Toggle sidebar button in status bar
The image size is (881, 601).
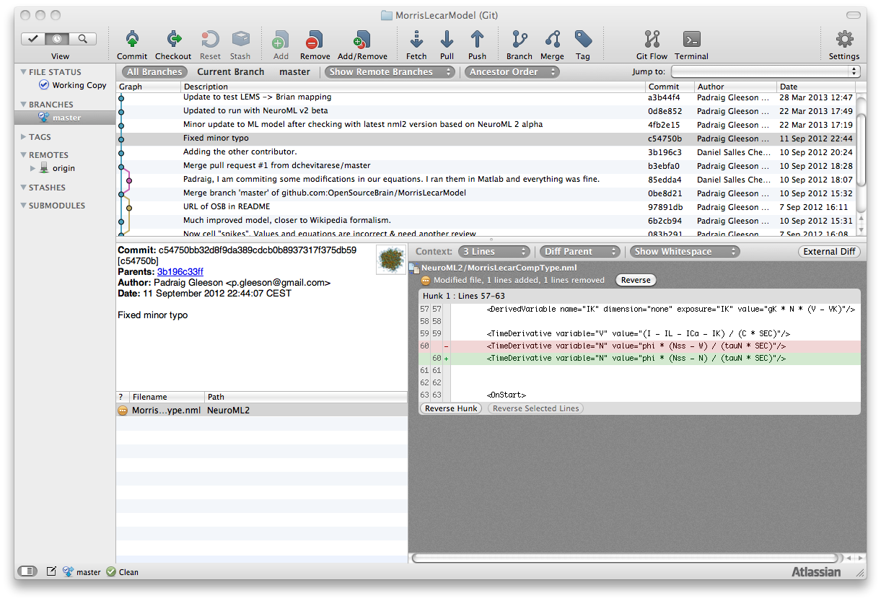pos(27,571)
